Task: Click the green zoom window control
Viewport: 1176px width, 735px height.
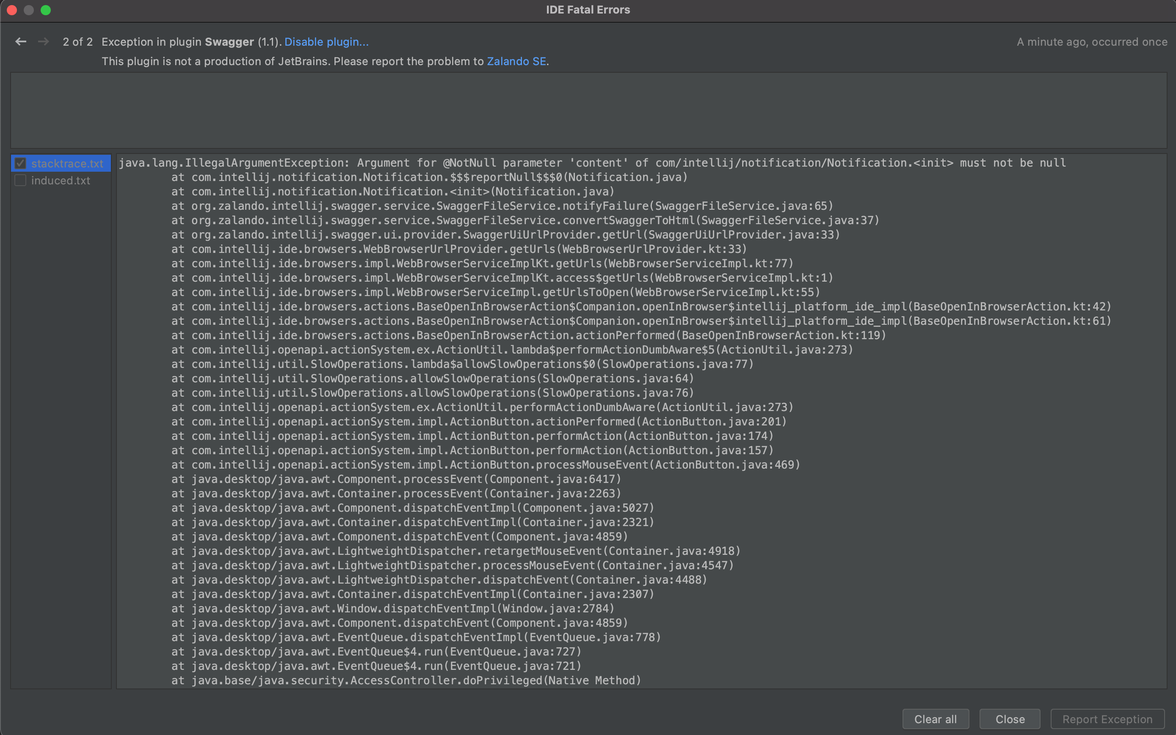Action: click(x=46, y=10)
